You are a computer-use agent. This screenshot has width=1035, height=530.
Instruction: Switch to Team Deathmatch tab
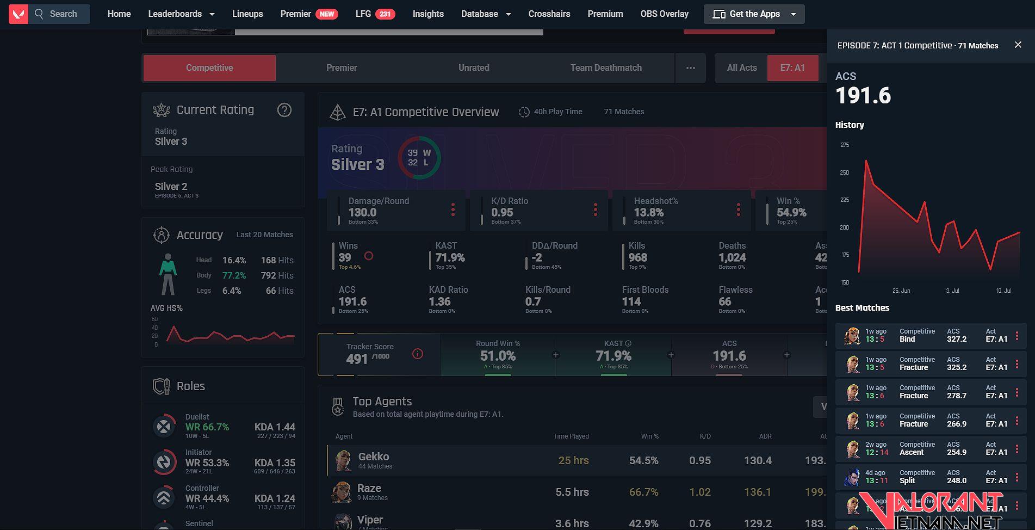(x=606, y=68)
